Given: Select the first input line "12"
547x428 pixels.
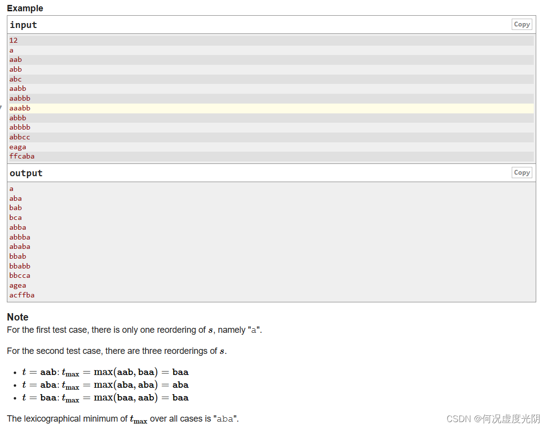Looking at the screenshot, I should click(13, 40).
